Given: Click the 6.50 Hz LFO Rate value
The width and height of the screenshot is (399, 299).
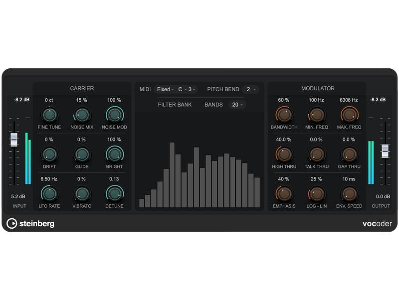Looking at the screenshot, I should tap(49, 179).
